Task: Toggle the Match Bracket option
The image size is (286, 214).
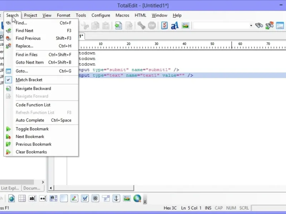Action: click(41, 80)
